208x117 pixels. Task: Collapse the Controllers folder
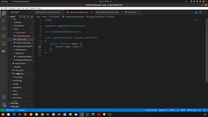point(20,32)
